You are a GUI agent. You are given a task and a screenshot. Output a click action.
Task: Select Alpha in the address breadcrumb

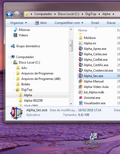point(106,14)
